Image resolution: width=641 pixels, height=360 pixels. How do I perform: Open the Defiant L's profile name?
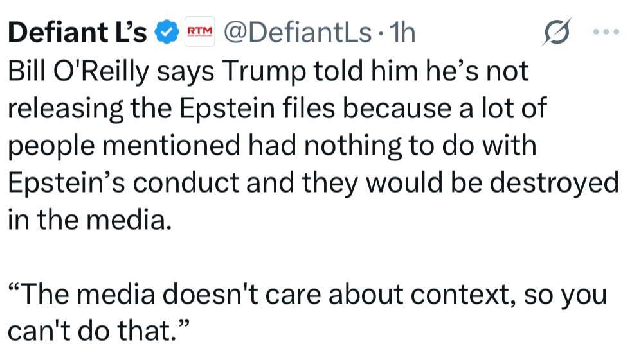tap(78, 32)
